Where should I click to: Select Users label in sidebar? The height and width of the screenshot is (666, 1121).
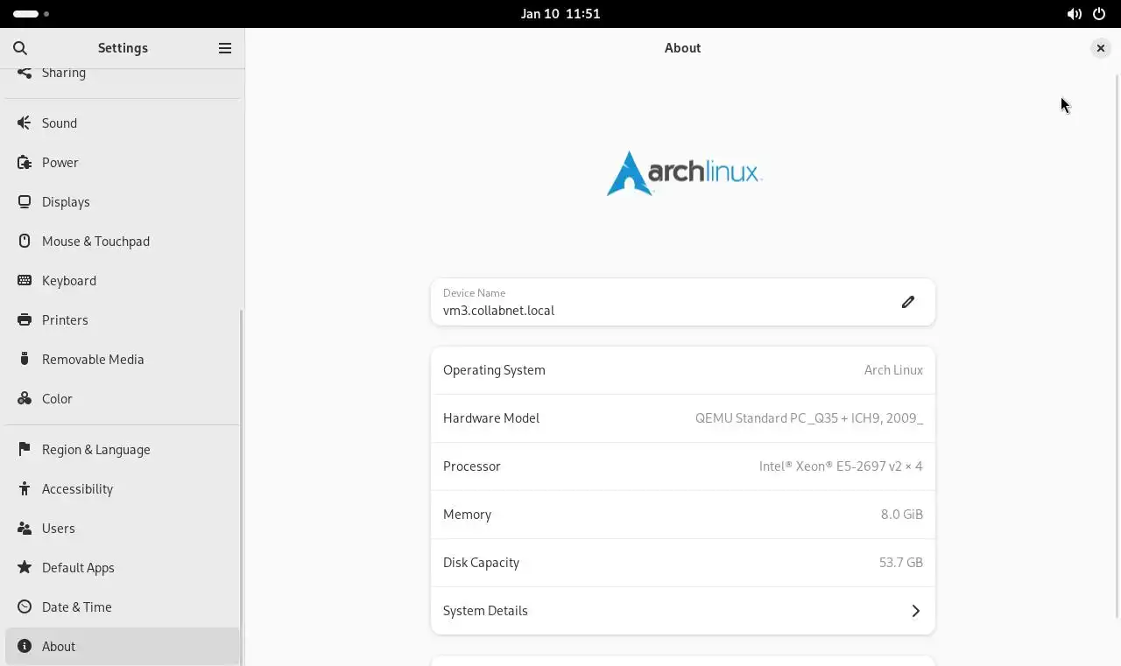click(59, 529)
